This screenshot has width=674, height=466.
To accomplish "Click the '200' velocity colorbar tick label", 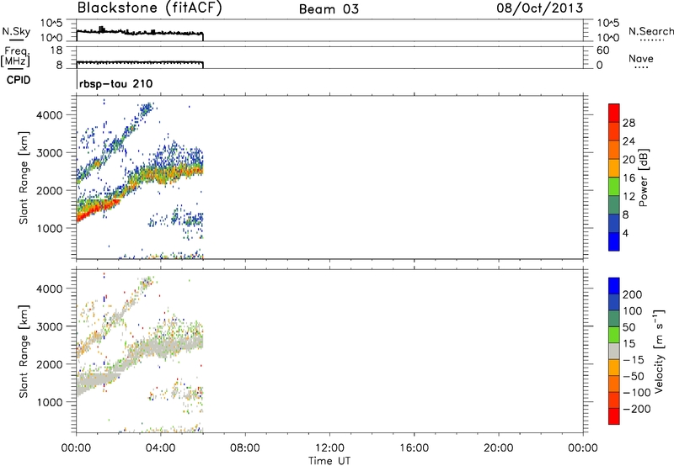I will (633, 294).
